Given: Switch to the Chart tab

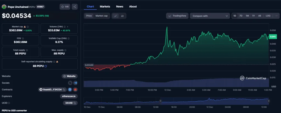Looking at the screenshot, I should click(90, 7).
